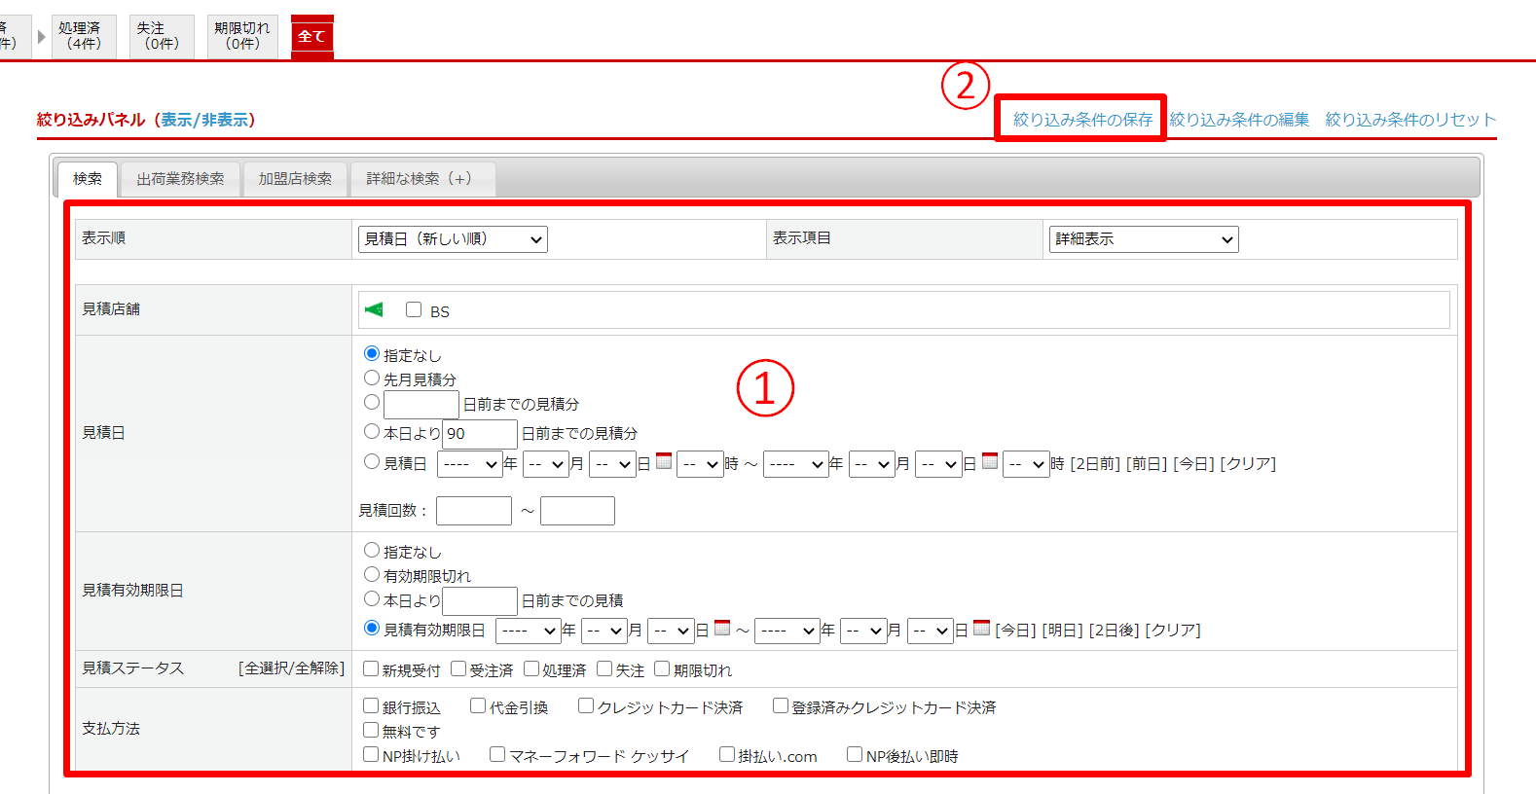Open calendar for 見積有効期限日 end date
Screen dimensions: 1536x794
[981, 628]
